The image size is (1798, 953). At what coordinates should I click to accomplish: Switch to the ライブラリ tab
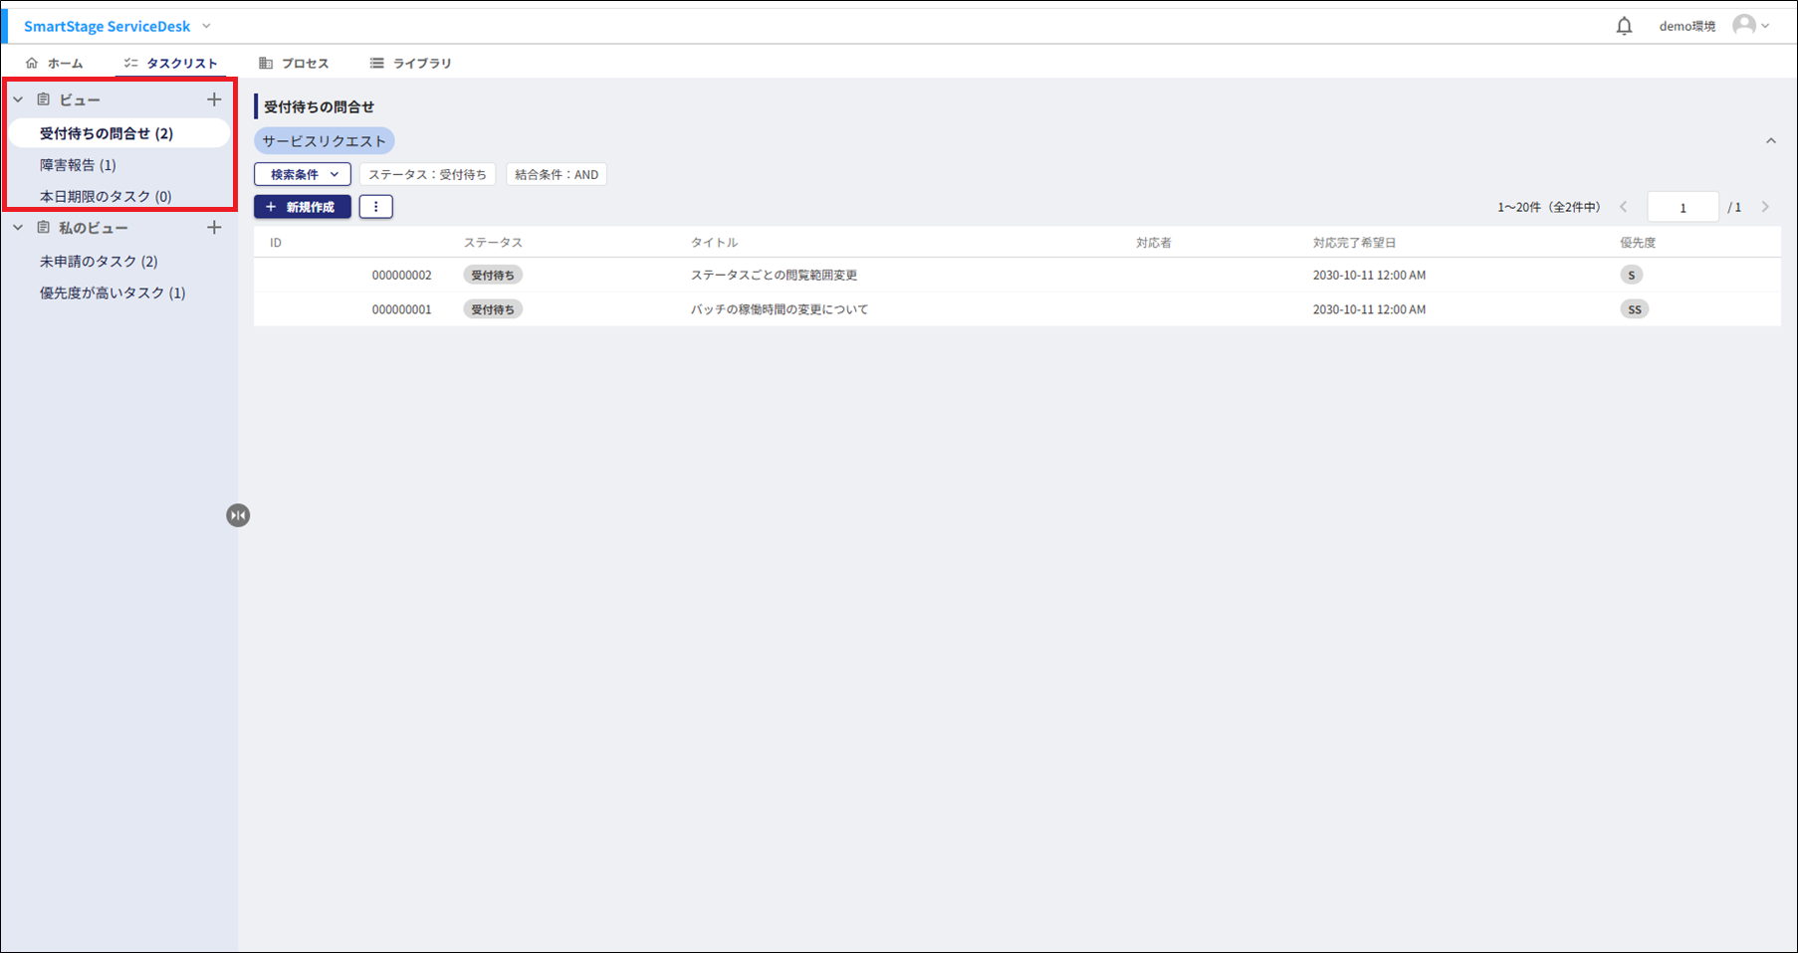[411, 63]
